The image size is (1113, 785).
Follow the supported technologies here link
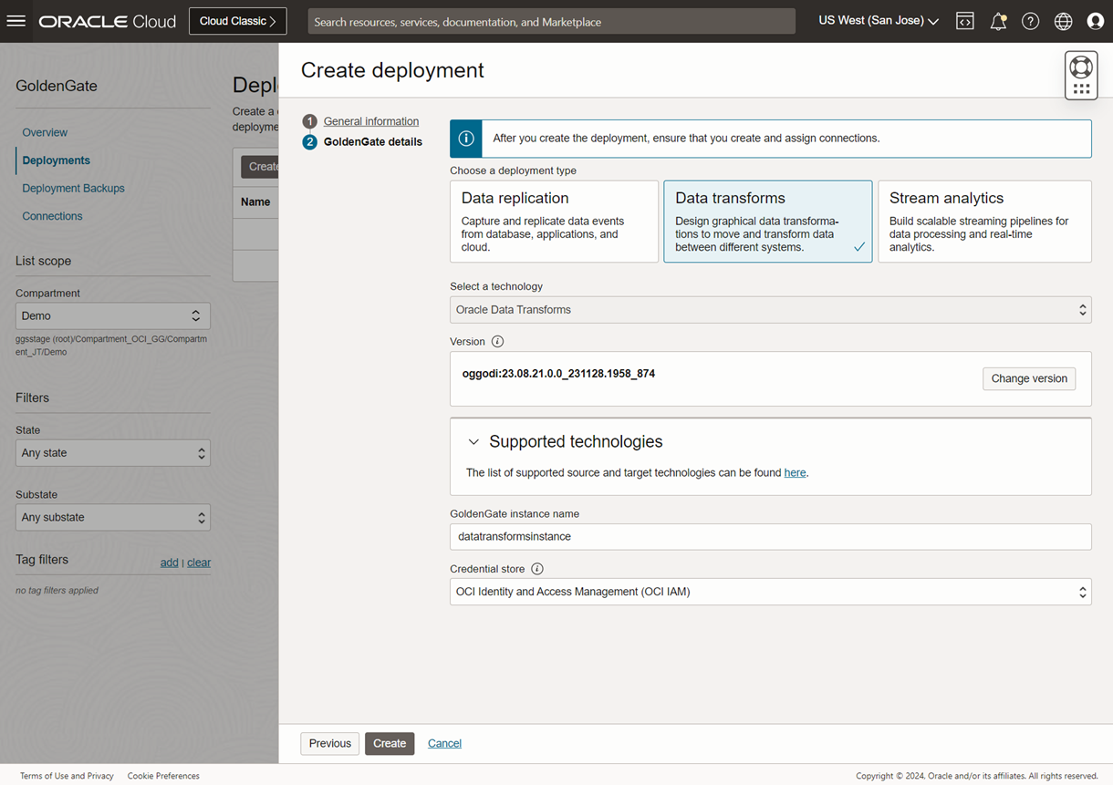point(795,472)
